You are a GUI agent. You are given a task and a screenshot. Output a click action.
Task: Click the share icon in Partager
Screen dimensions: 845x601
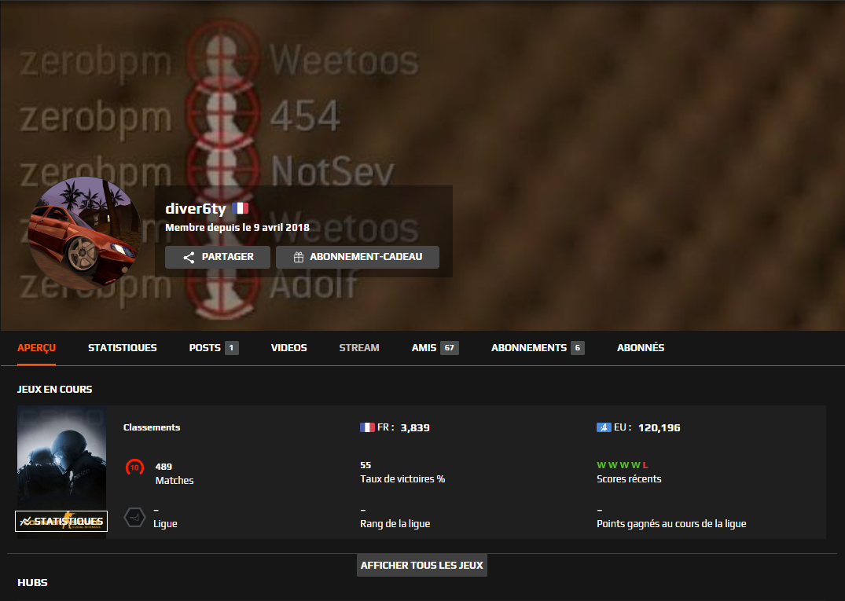tap(189, 258)
